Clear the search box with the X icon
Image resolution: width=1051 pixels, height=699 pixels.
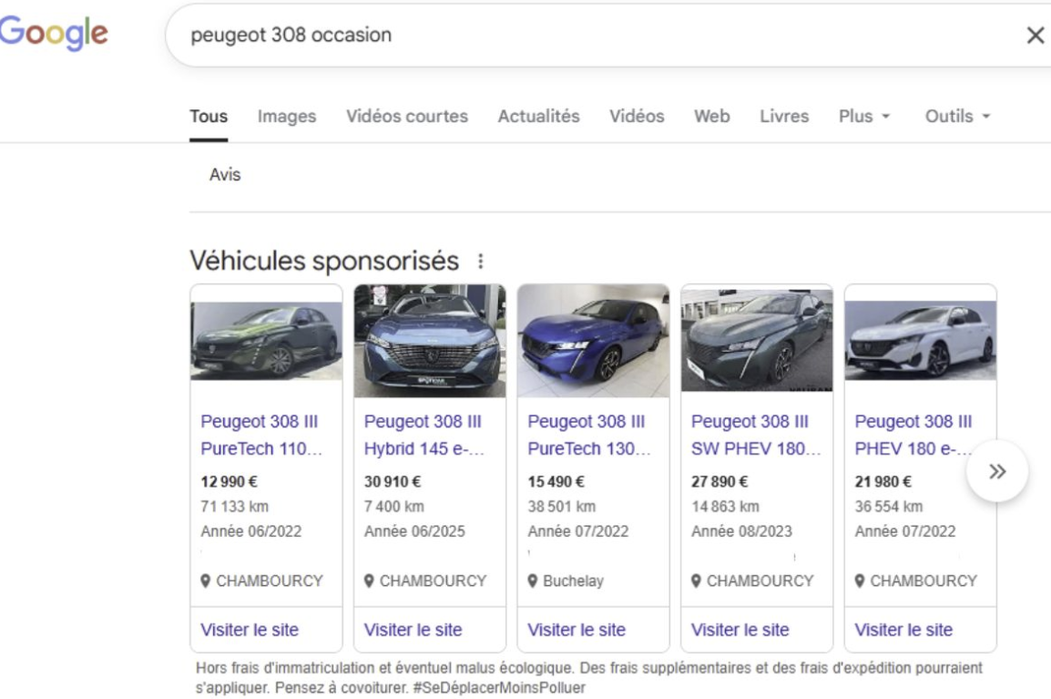(x=1035, y=36)
